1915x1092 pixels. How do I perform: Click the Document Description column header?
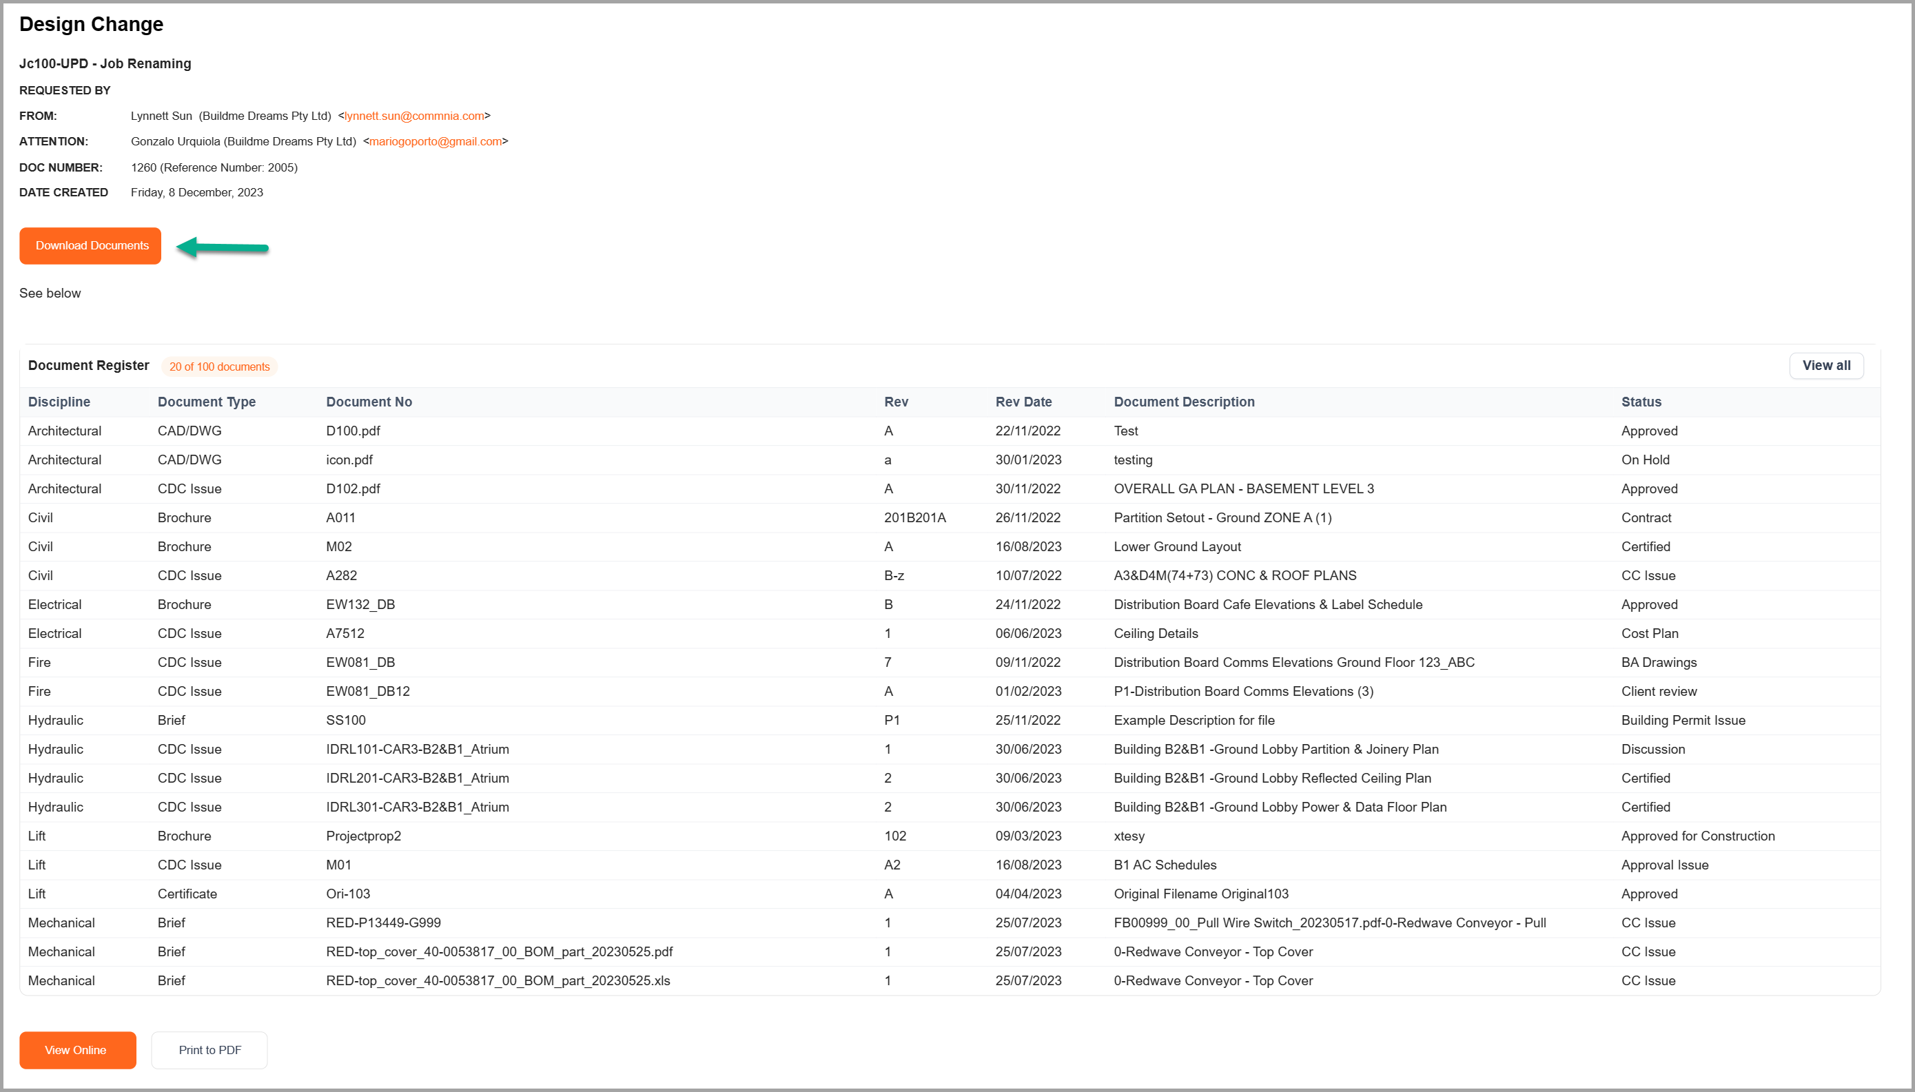1184,402
